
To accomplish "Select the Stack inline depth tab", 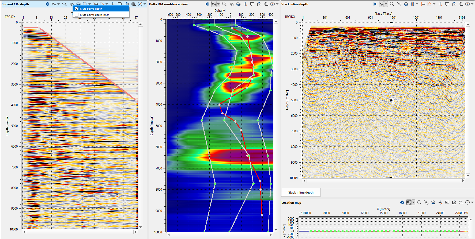I will (x=301, y=192).
